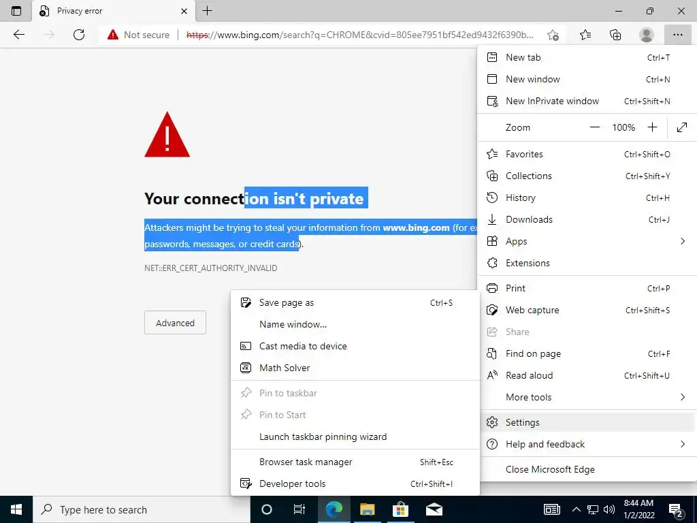Open File Explorer from taskbar
This screenshot has height=523, width=697.
[x=367, y=509]
